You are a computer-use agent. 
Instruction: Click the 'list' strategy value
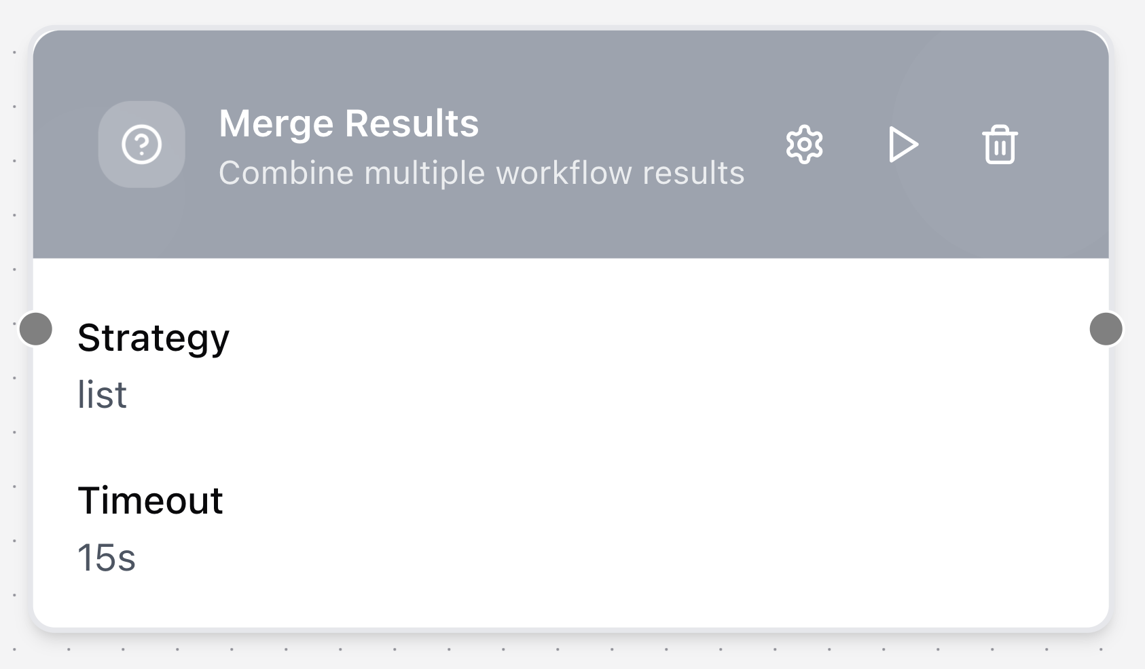click(x=103, y=395)
